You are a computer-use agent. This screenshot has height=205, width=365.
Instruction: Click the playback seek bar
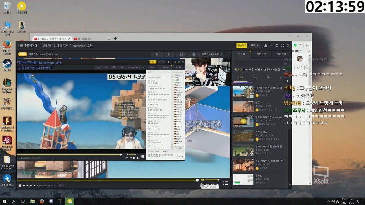[107, 180]
